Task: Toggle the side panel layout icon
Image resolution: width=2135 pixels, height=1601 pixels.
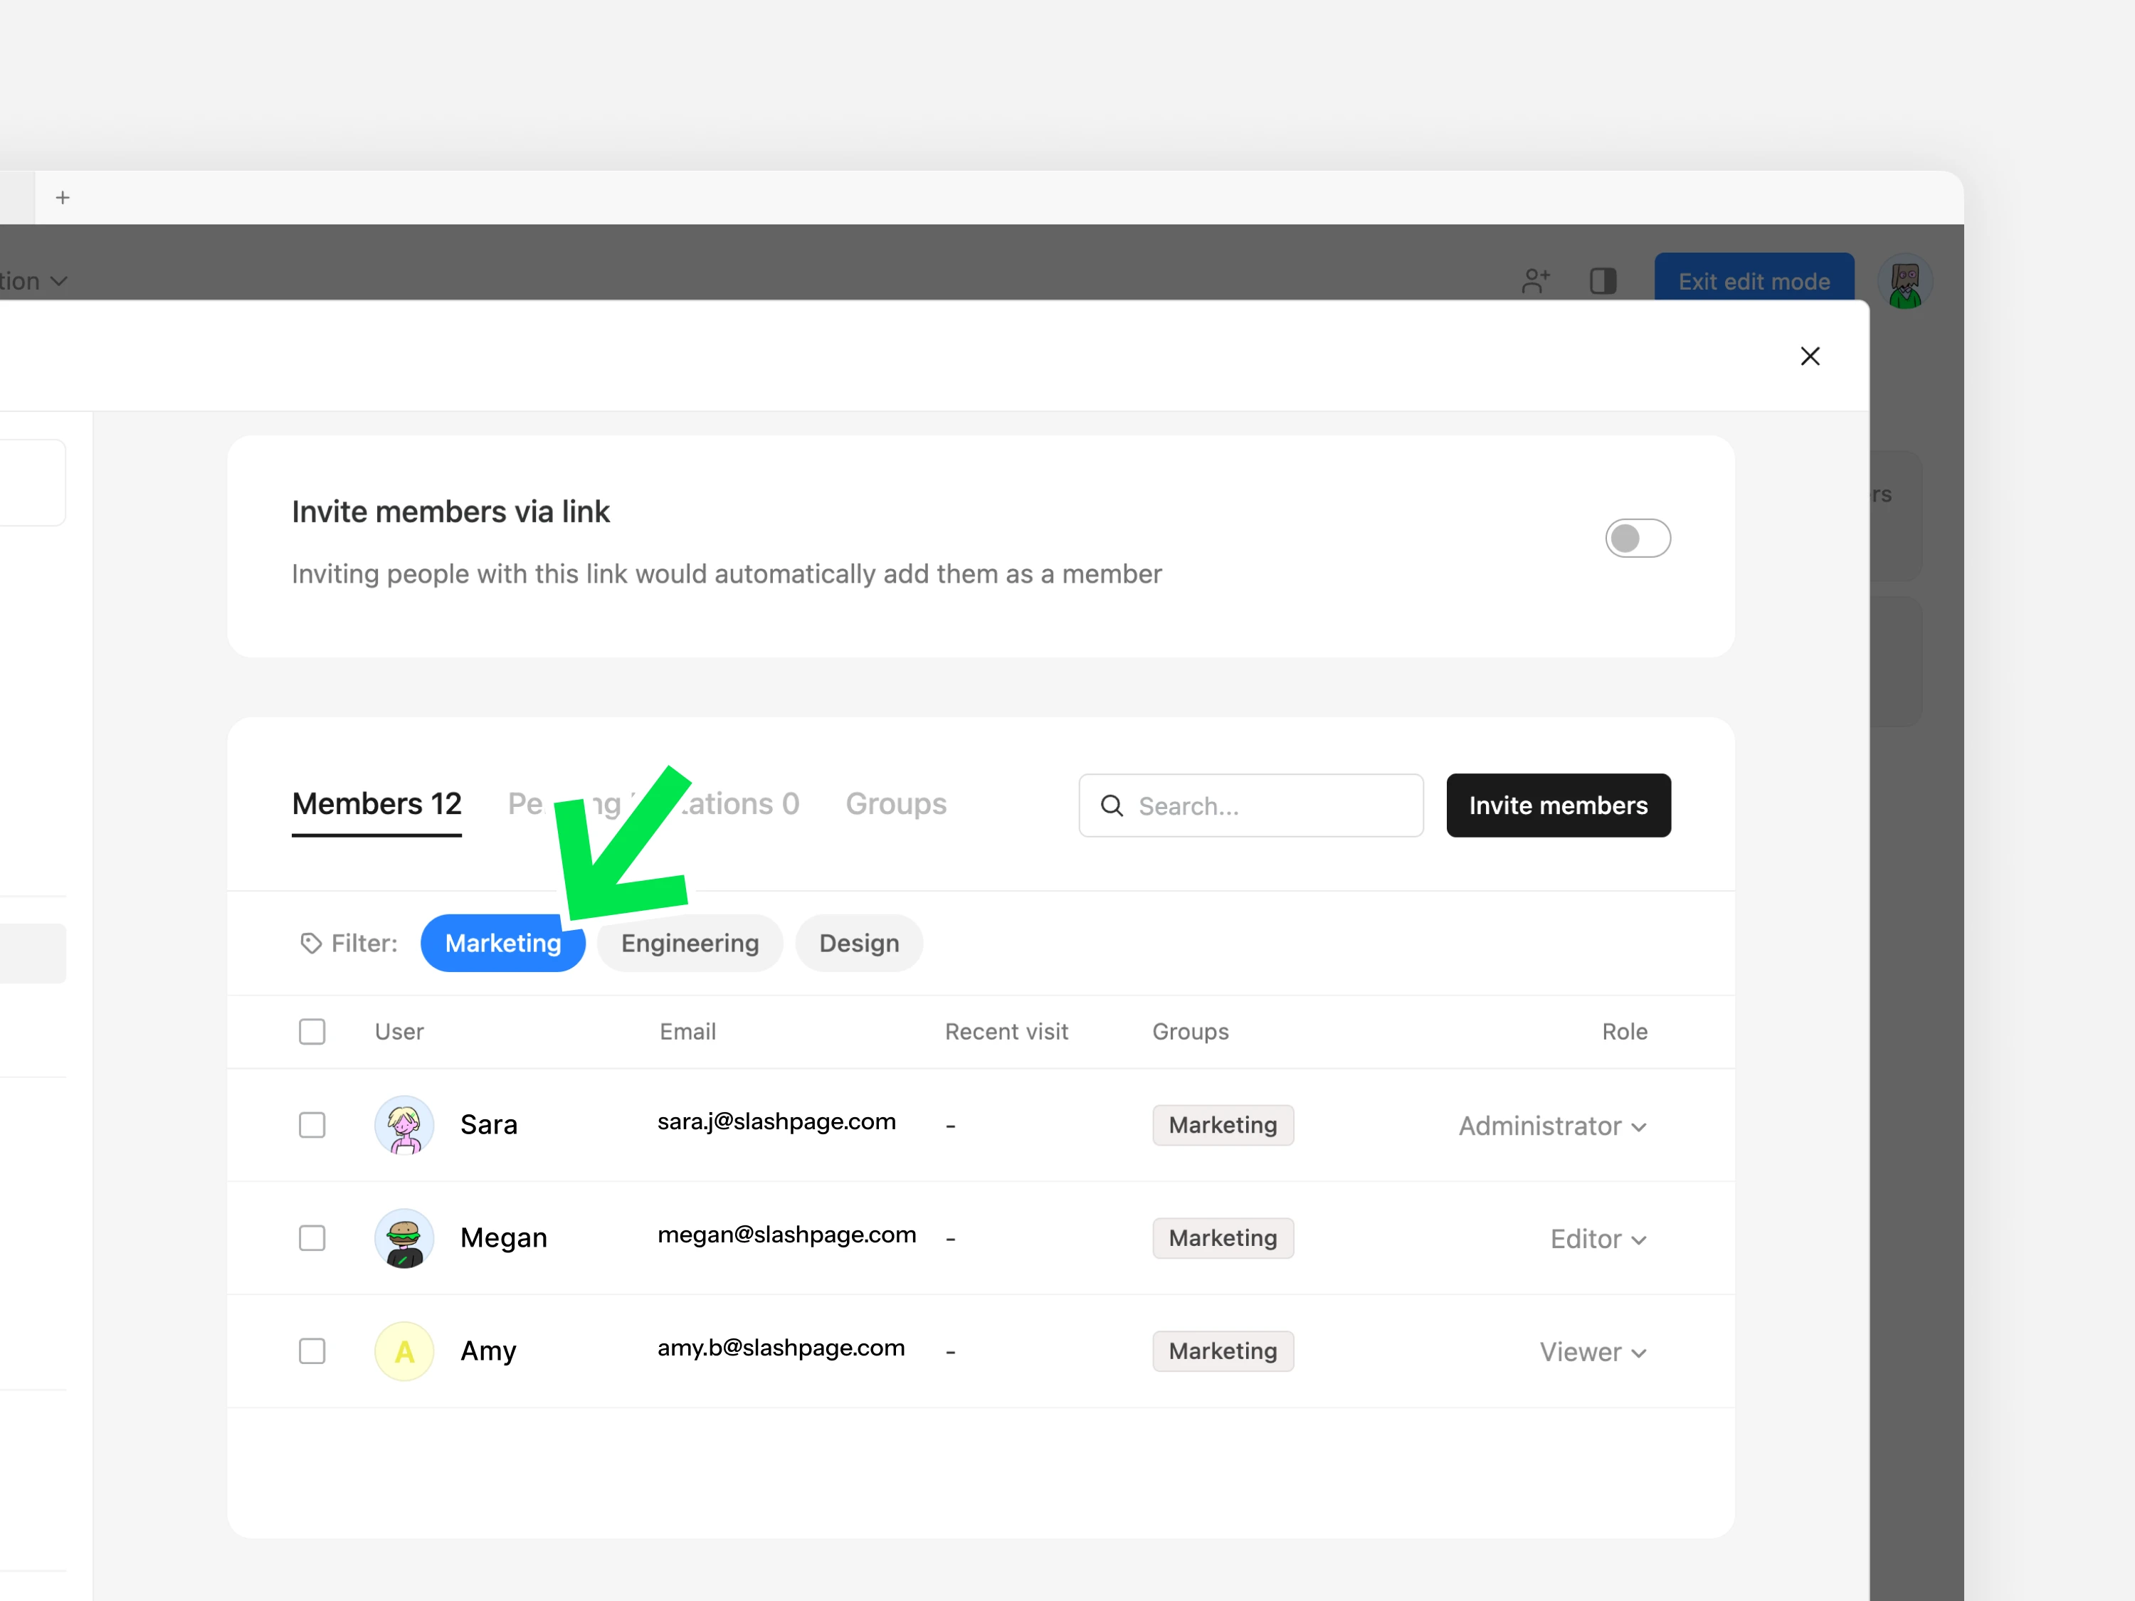Action: (1603, 281)
